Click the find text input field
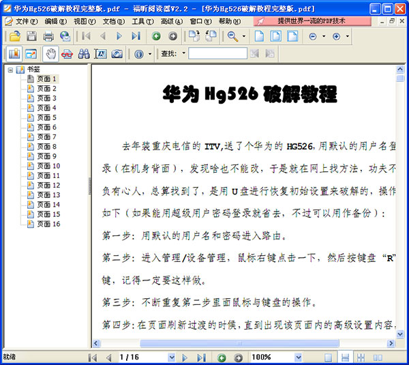 pyautogui.click(x=218, y=53)
